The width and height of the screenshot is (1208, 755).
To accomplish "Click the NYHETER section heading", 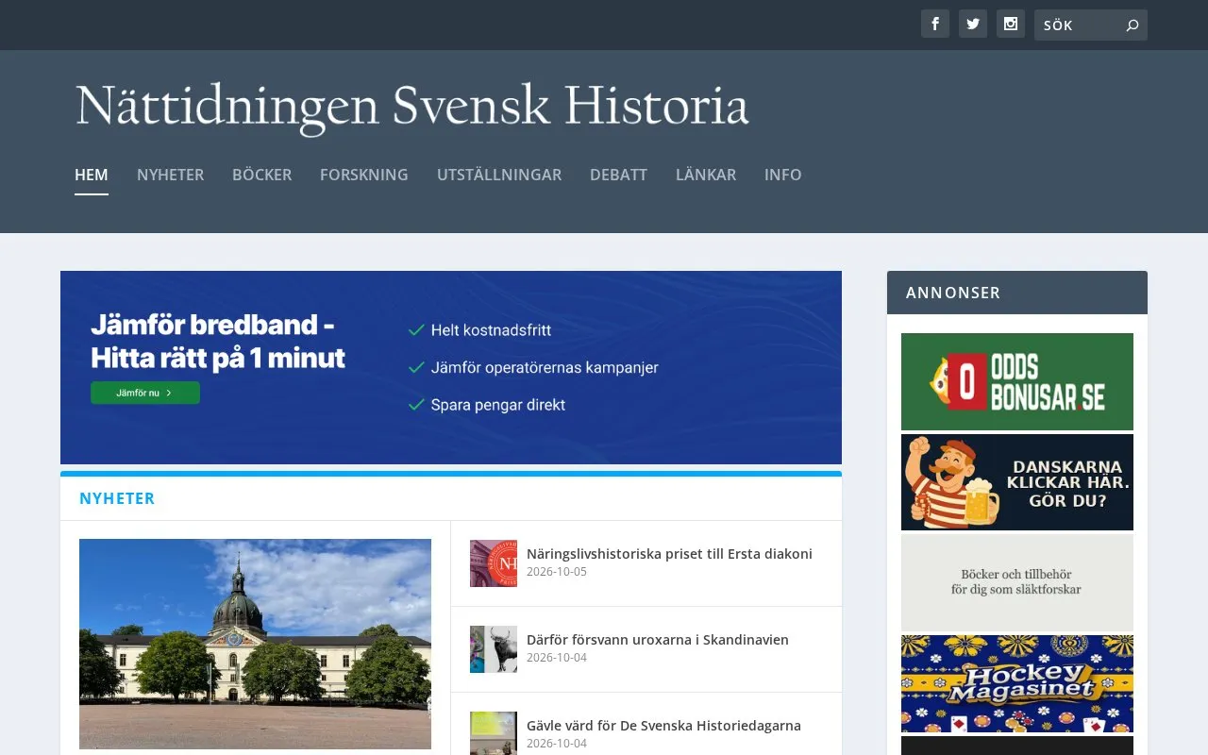I will click(117, 498).
